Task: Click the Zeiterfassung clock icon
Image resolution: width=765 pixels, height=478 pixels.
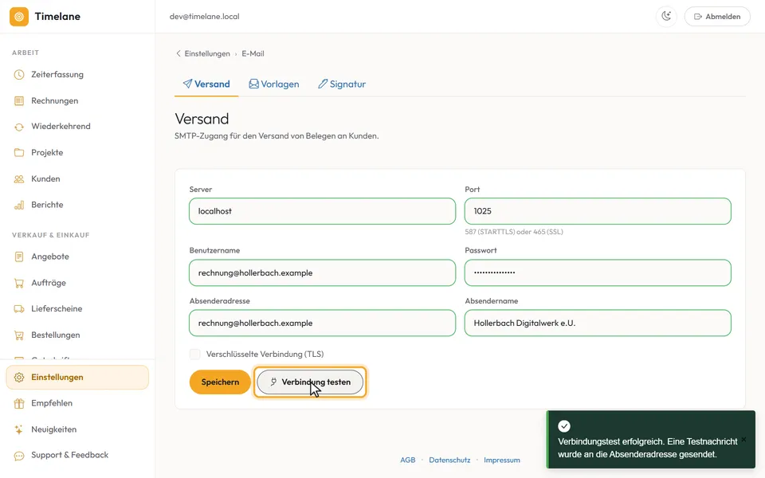Action: pos(19,75)
